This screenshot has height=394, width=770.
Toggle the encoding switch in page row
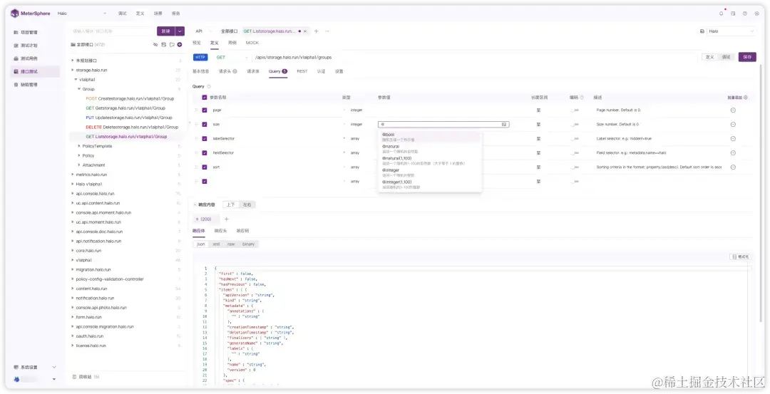tap(575, 110)
